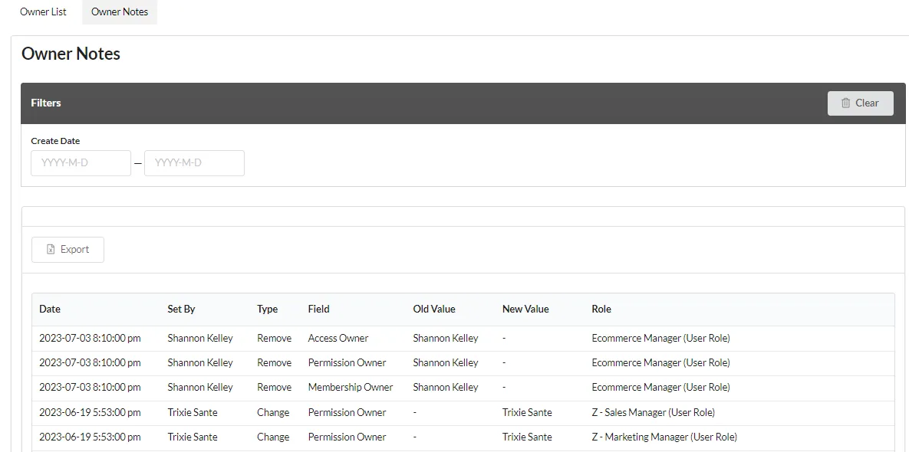
Task: Select the Access Owner removal row
Action: (x=463, y=338)
